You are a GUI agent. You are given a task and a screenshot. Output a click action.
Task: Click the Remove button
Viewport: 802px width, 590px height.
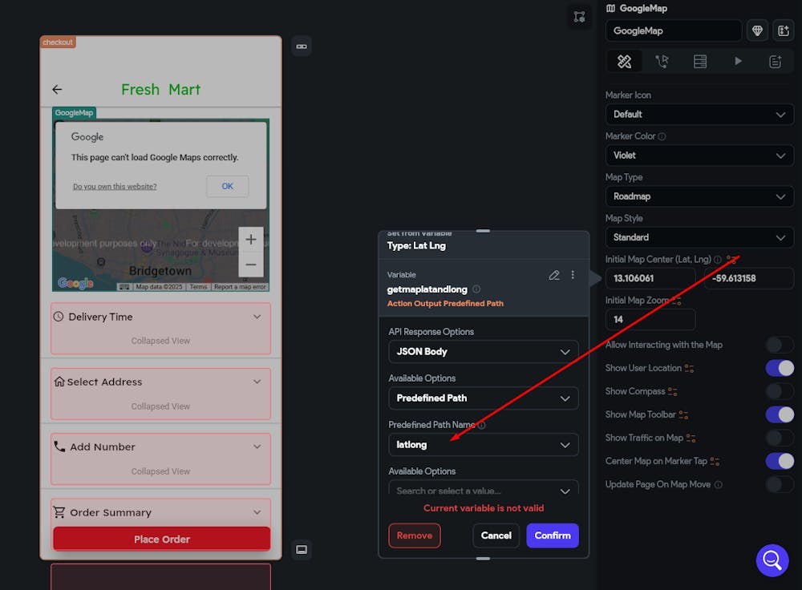pyautogui.click(x=415, y=535)
